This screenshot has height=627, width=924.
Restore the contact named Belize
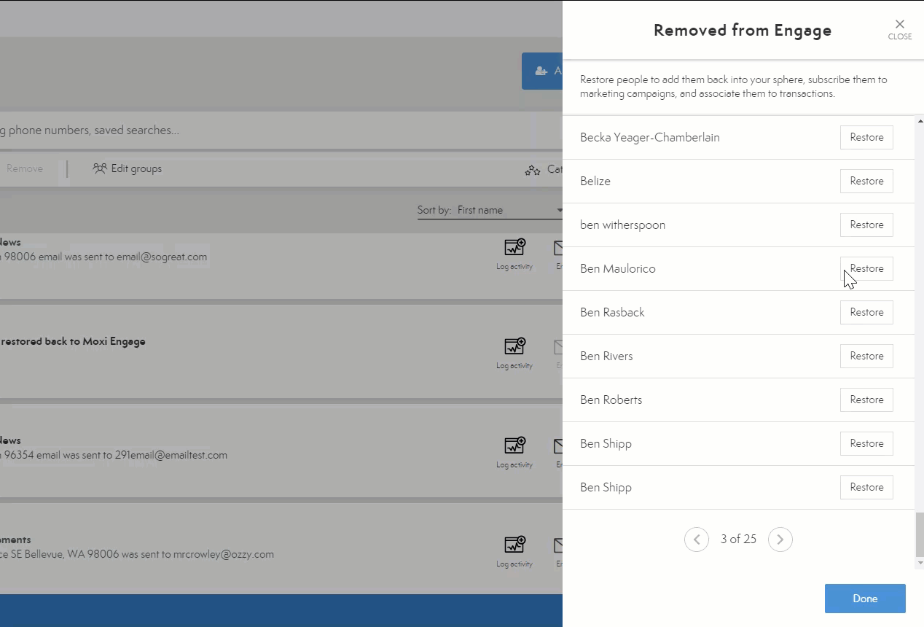point(866,181)
